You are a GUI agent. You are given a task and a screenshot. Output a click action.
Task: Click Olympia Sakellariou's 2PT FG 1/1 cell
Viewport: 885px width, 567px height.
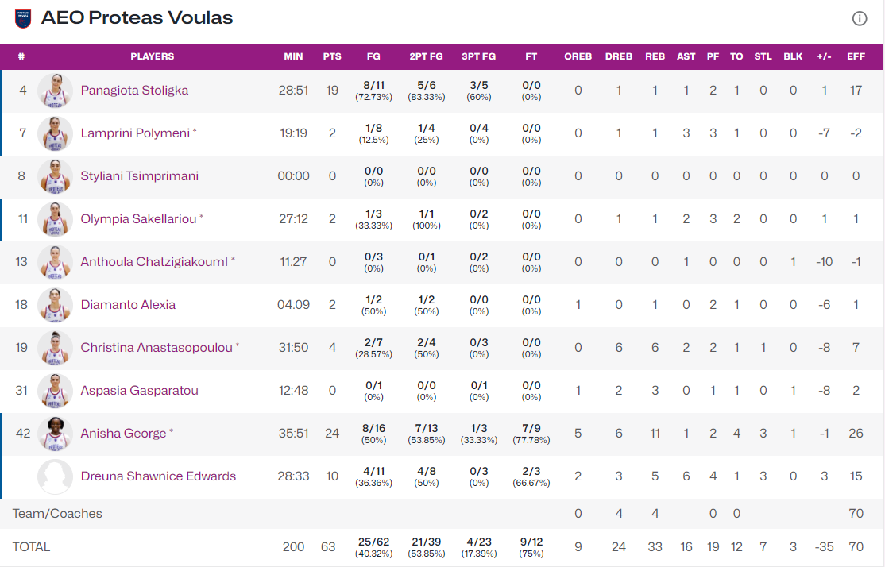tap(426, 219)
